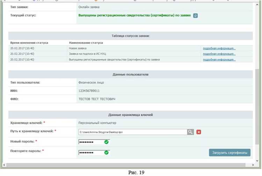Click the vertical scrollbar thumb on the right
This screenshot has height=176, width=262.
258,105
